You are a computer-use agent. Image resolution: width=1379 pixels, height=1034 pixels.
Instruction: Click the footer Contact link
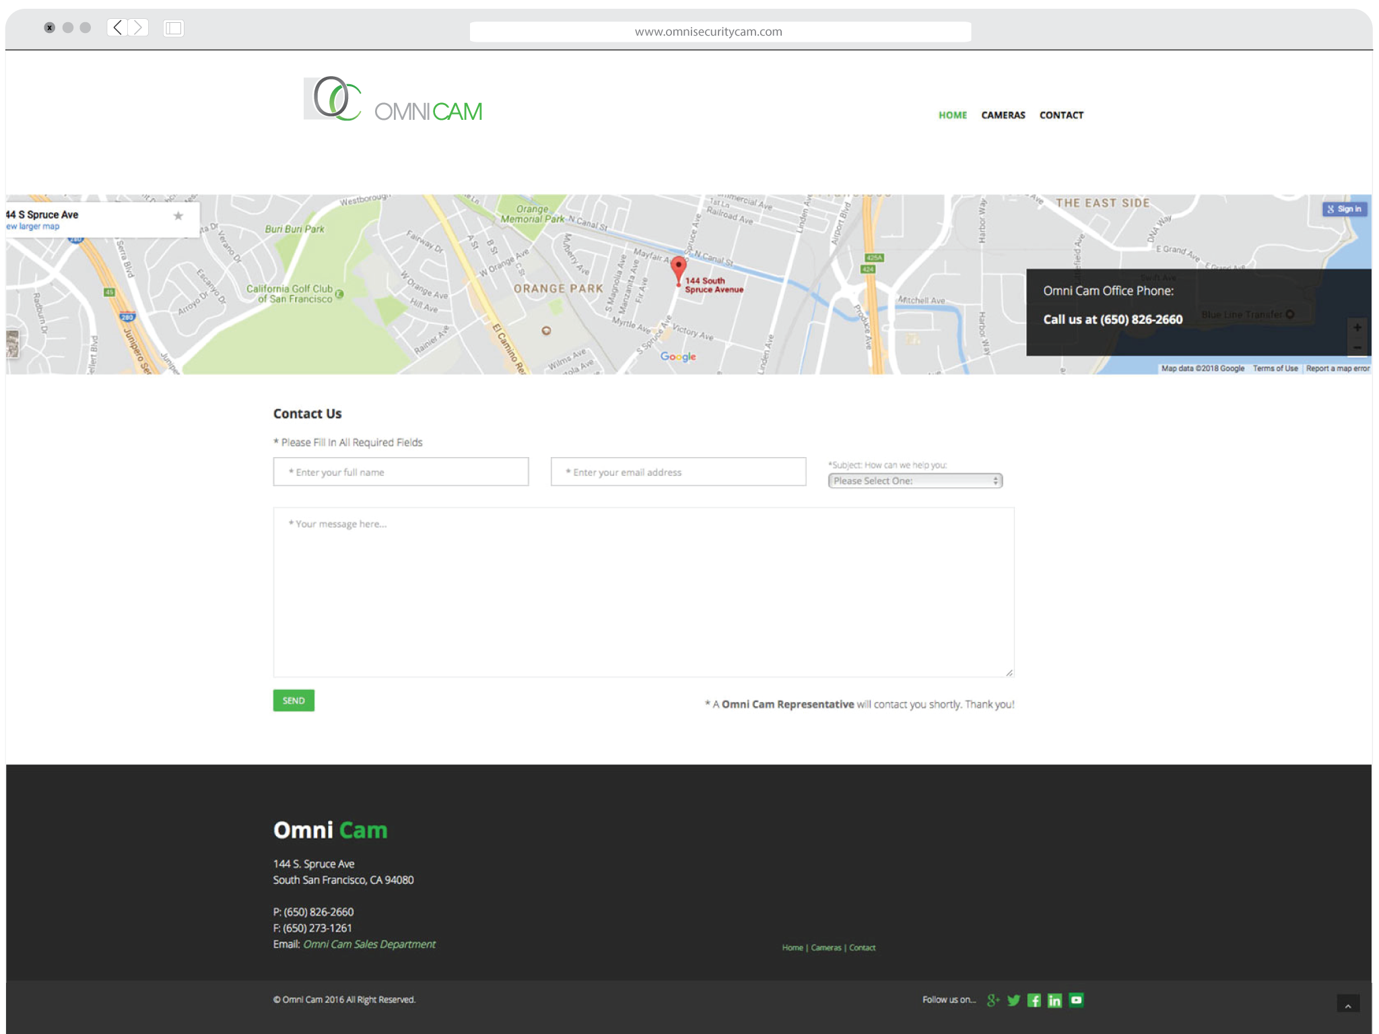click(863, 948)
